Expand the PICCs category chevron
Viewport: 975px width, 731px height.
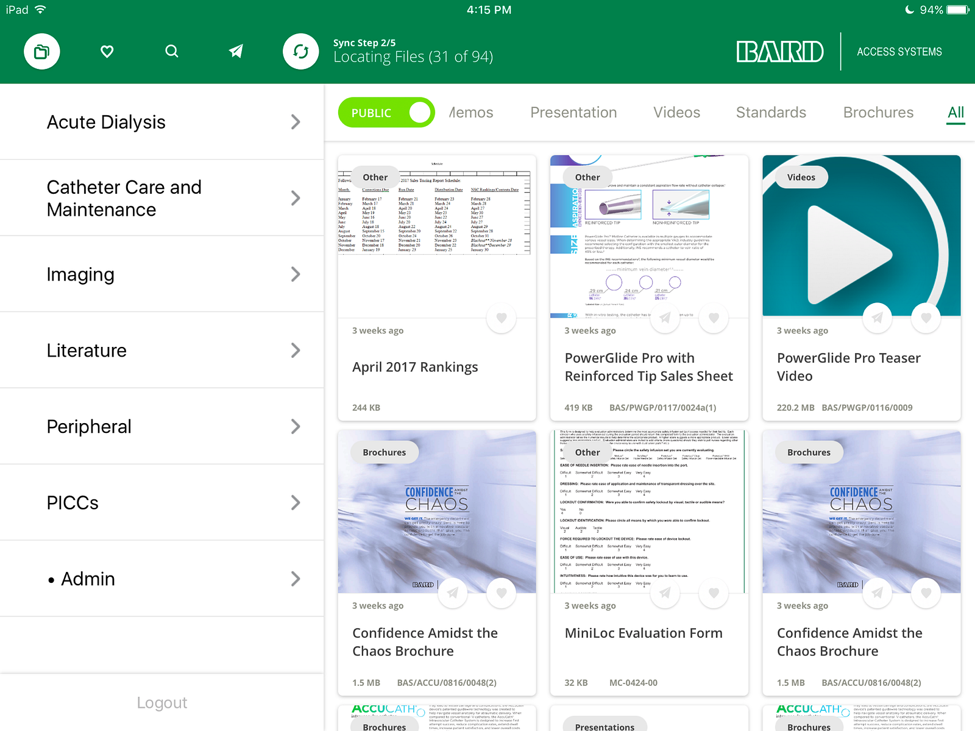click(296, 503)
